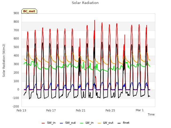Click the Mar 1 x-axis tick label

140,110
